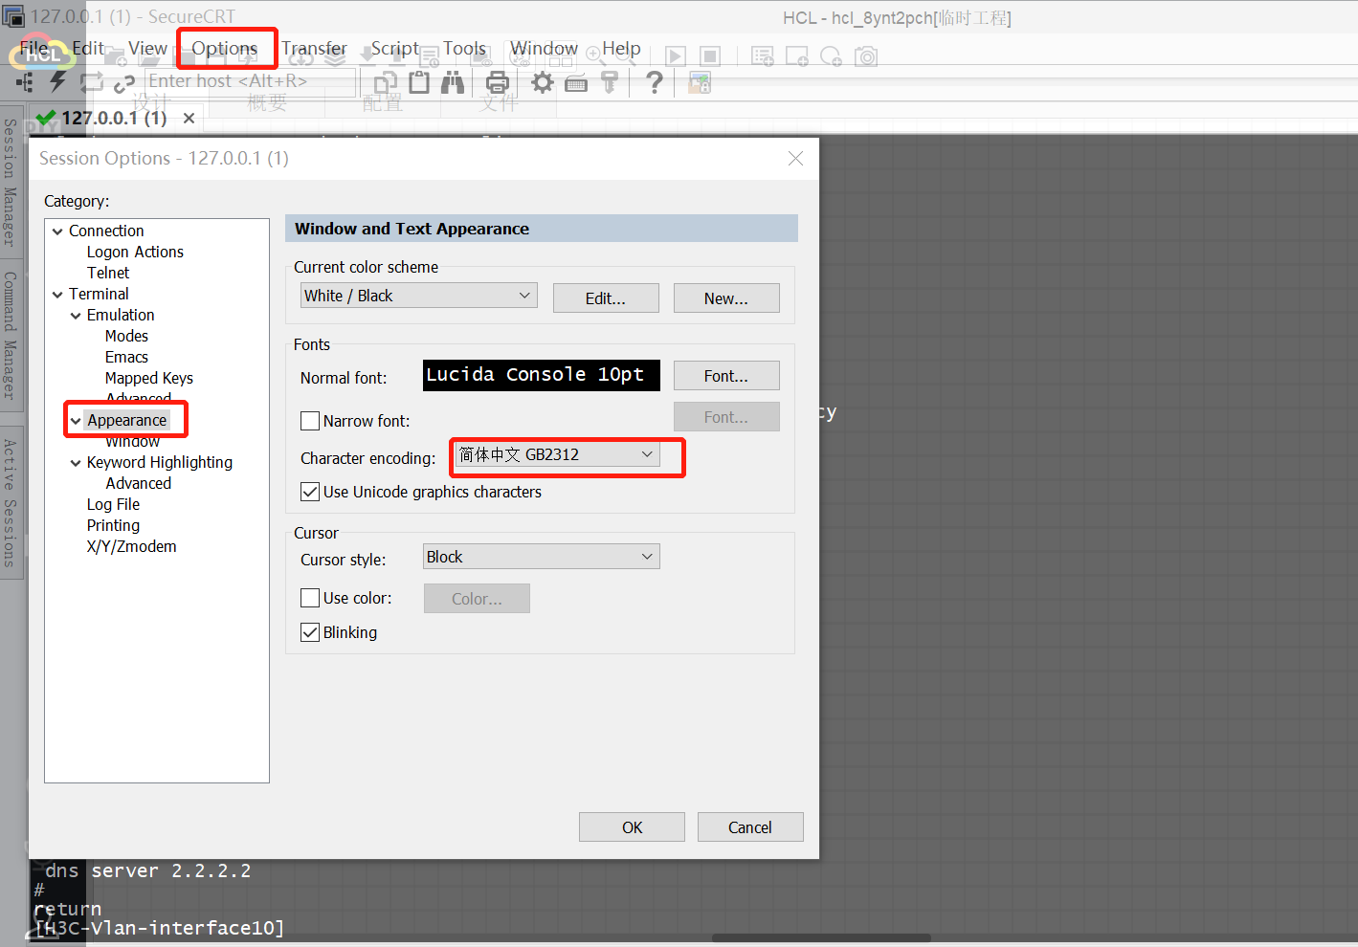The height and width of the screenshot is (947, 1358).
Task: Open the View menu
Action: point(147,48)
